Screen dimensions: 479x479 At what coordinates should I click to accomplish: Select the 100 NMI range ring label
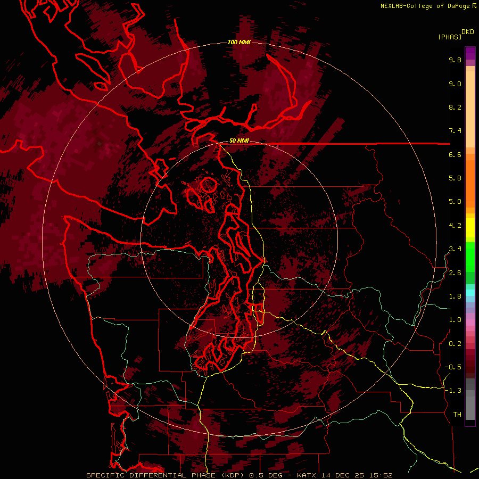[239, 42]
